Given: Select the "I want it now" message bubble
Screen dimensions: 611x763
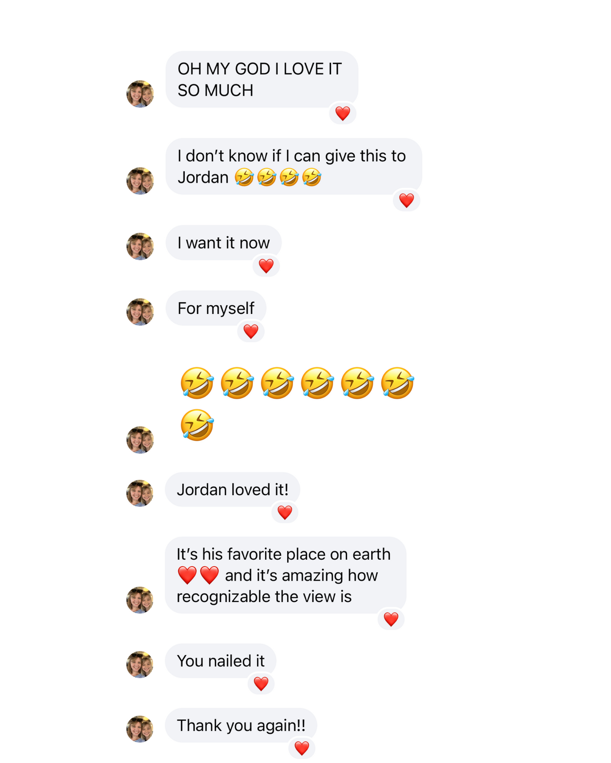Looking at the screenshot, I should pyautogui.click(x=223, y=243).
